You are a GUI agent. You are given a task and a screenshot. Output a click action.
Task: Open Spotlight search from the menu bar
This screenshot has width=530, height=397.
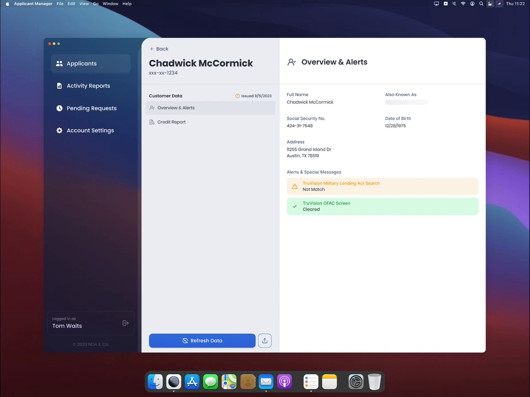pyautogui.click(x=481, y=4)
